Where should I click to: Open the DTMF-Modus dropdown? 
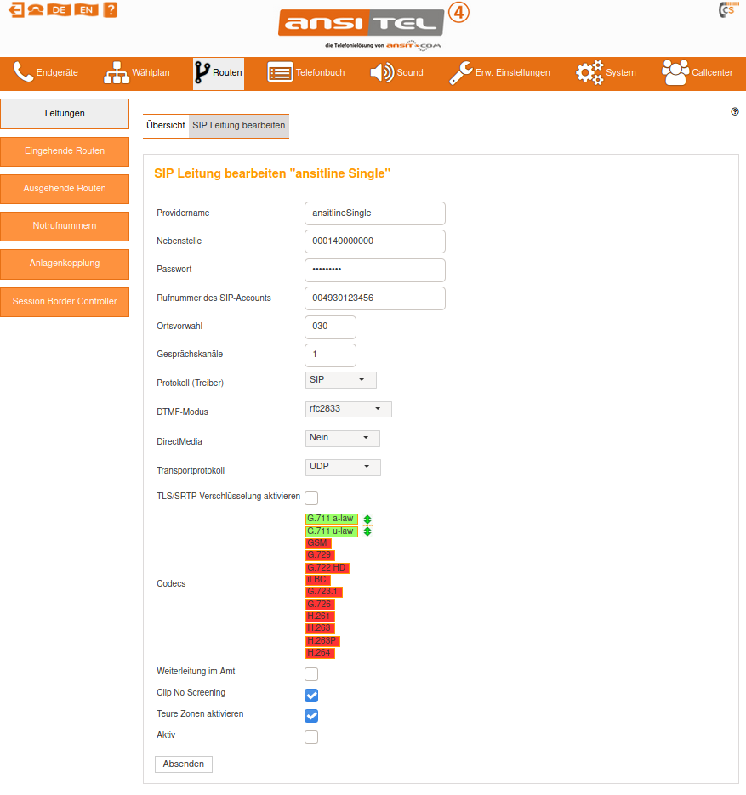(349, 409)
